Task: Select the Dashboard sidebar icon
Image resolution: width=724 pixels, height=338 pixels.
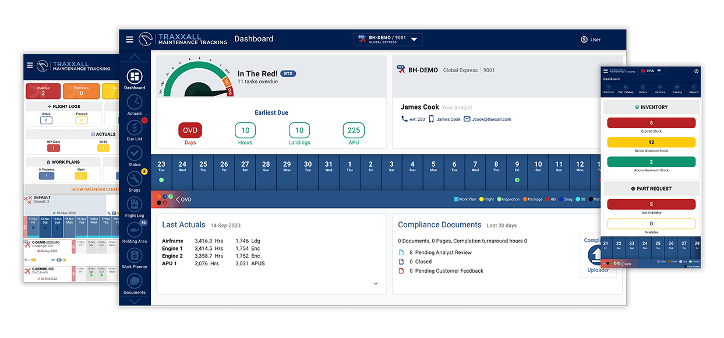Action: coord(135,76)
